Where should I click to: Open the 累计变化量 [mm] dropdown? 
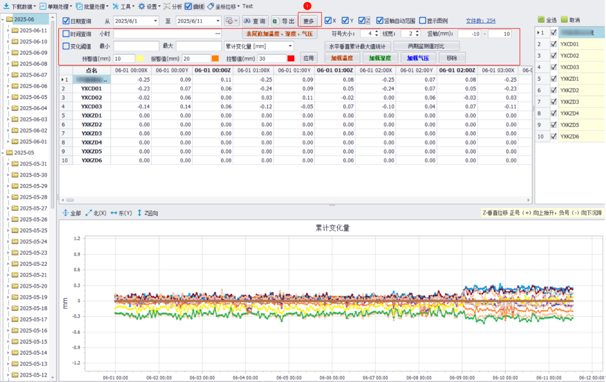[290, 46]
